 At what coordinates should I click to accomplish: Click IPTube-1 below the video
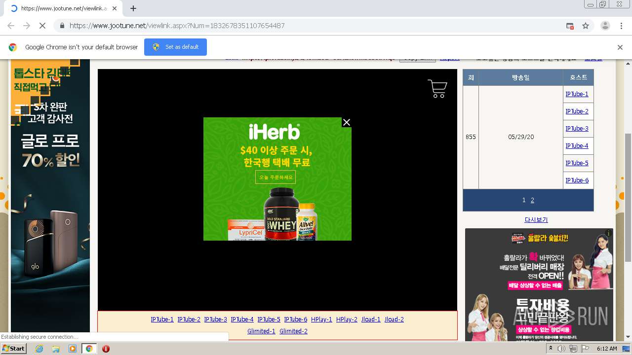click(162, 319)
